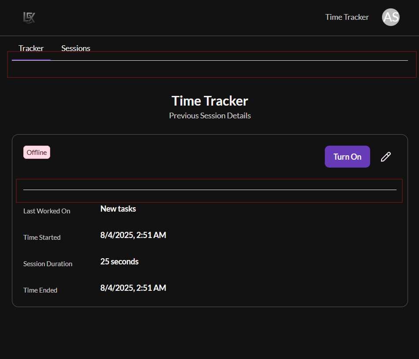This screenshot has width=419, height=359.
Task: Select the Tracker tab
Action: [31, 48]
